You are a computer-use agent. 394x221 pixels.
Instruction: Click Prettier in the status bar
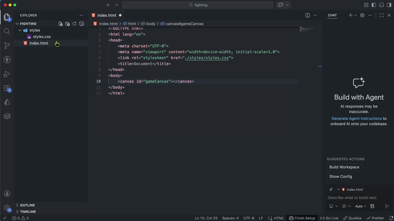coord(375,218)
